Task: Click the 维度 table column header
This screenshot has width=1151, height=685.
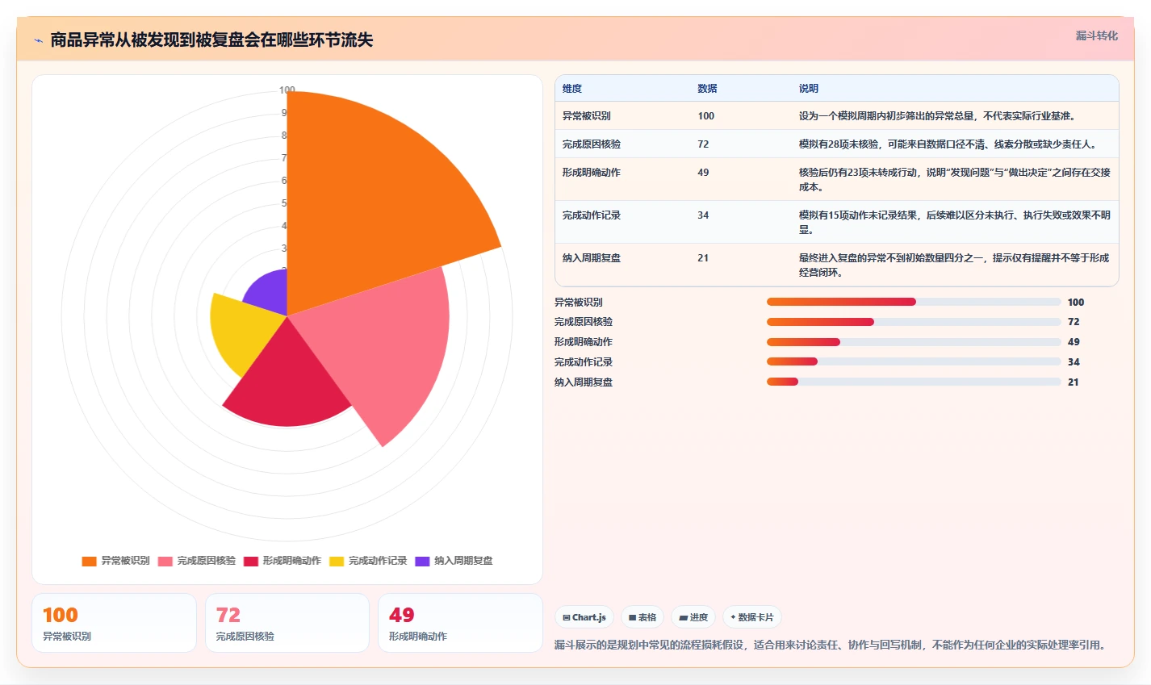Action: [x=572, y=89]
